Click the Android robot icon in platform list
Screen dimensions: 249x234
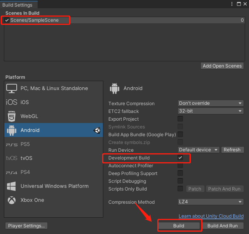click(x=12, y=130)
